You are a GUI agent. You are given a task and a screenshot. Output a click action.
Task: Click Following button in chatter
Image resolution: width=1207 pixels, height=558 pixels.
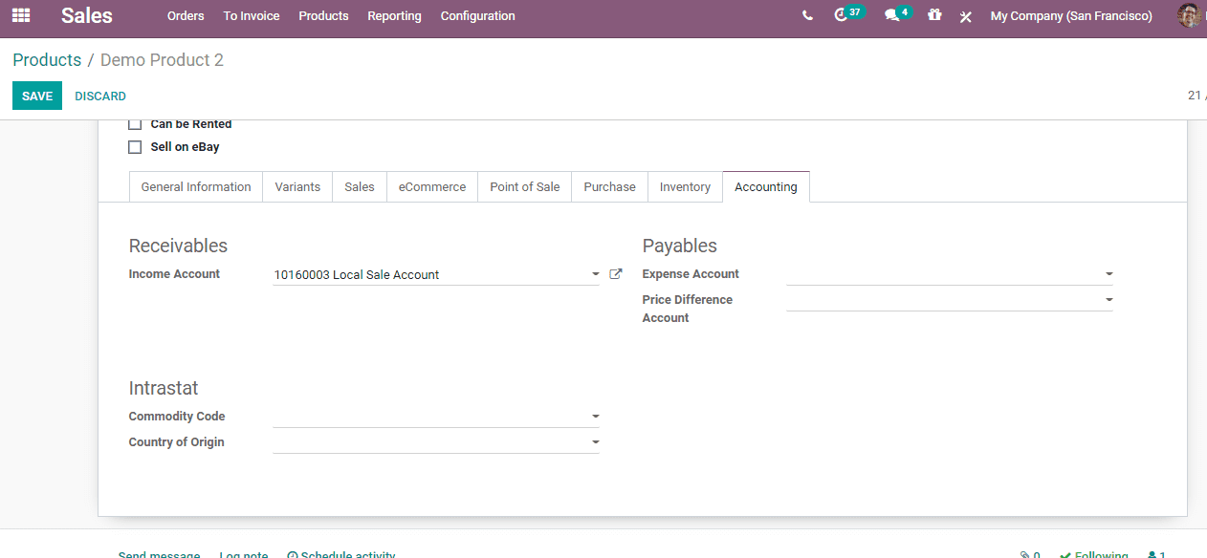click(x=1093, y=554)
